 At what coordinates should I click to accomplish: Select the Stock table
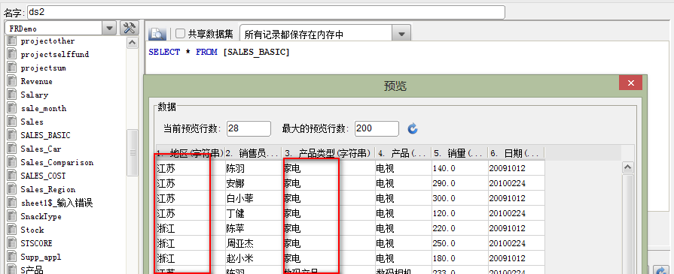pos(32,230)
